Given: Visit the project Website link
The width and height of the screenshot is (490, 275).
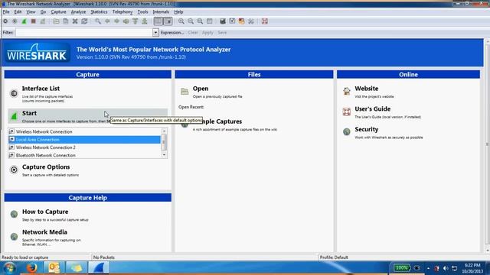Looking at the screenshot, I should click(367, 89).
